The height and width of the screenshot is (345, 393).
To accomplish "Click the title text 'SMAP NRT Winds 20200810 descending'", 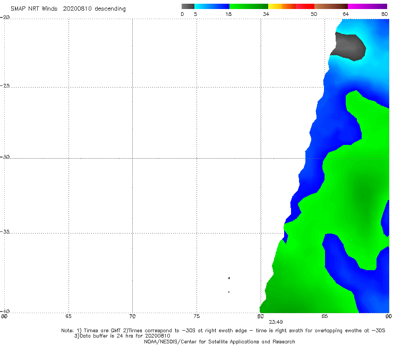I will tap(68, 8).
